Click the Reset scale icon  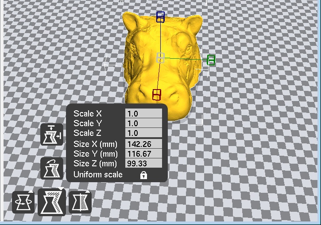coord(52,168)
